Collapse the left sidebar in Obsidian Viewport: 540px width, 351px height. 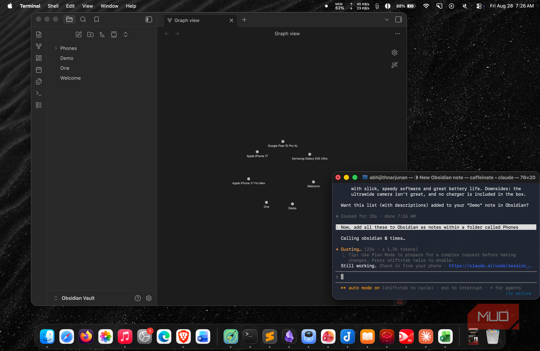tap(149, 20)
